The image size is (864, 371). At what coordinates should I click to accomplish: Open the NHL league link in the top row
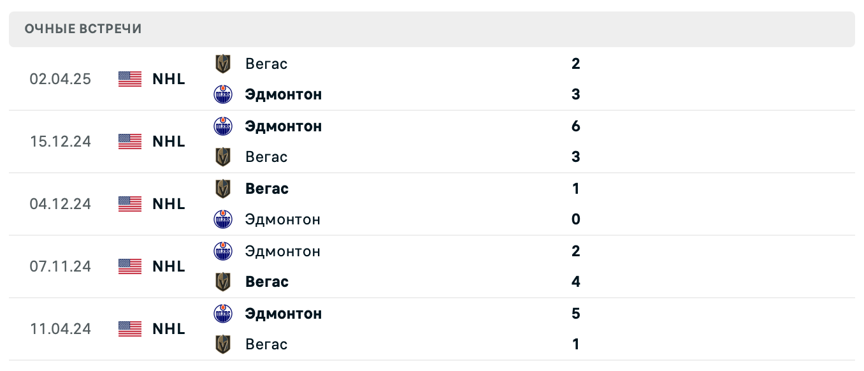click(168, 79)
